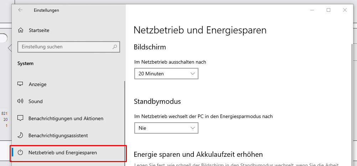Open the Benachrichtigungsassistent sidebar entry
Screen dimensions: 357x166
pos(58,135)
